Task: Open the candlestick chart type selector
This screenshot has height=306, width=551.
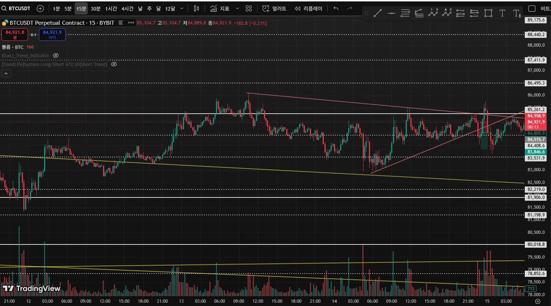Action: [197, 8]
